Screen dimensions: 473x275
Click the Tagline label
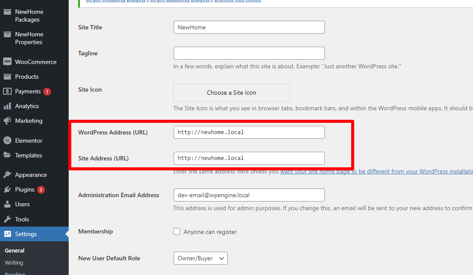(x=88, y=54)
